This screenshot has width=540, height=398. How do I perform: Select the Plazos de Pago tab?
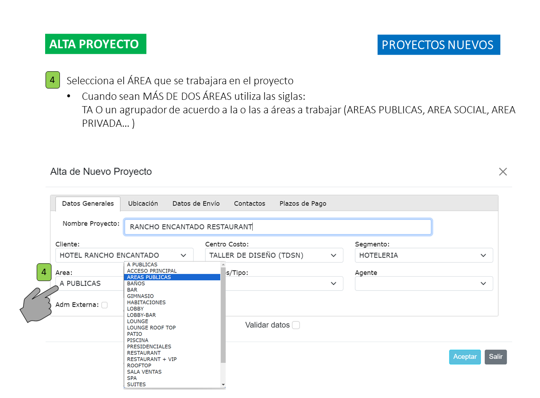(x=302, y=203)
